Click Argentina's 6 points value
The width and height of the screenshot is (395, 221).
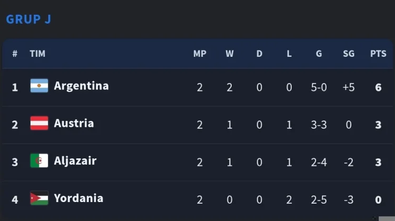pyautogui.click(x=378, y=87)
